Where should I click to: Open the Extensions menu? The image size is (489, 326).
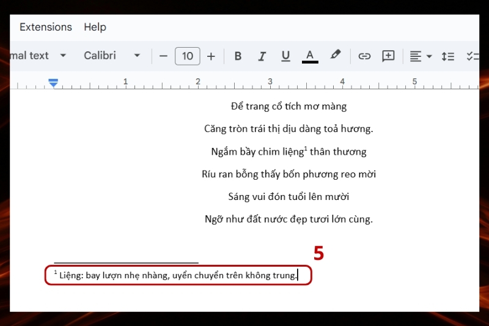click(45, 27)
